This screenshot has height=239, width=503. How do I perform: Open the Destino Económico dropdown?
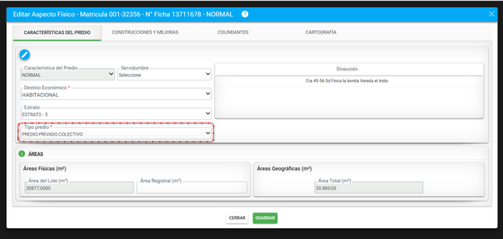coord(116,93)
